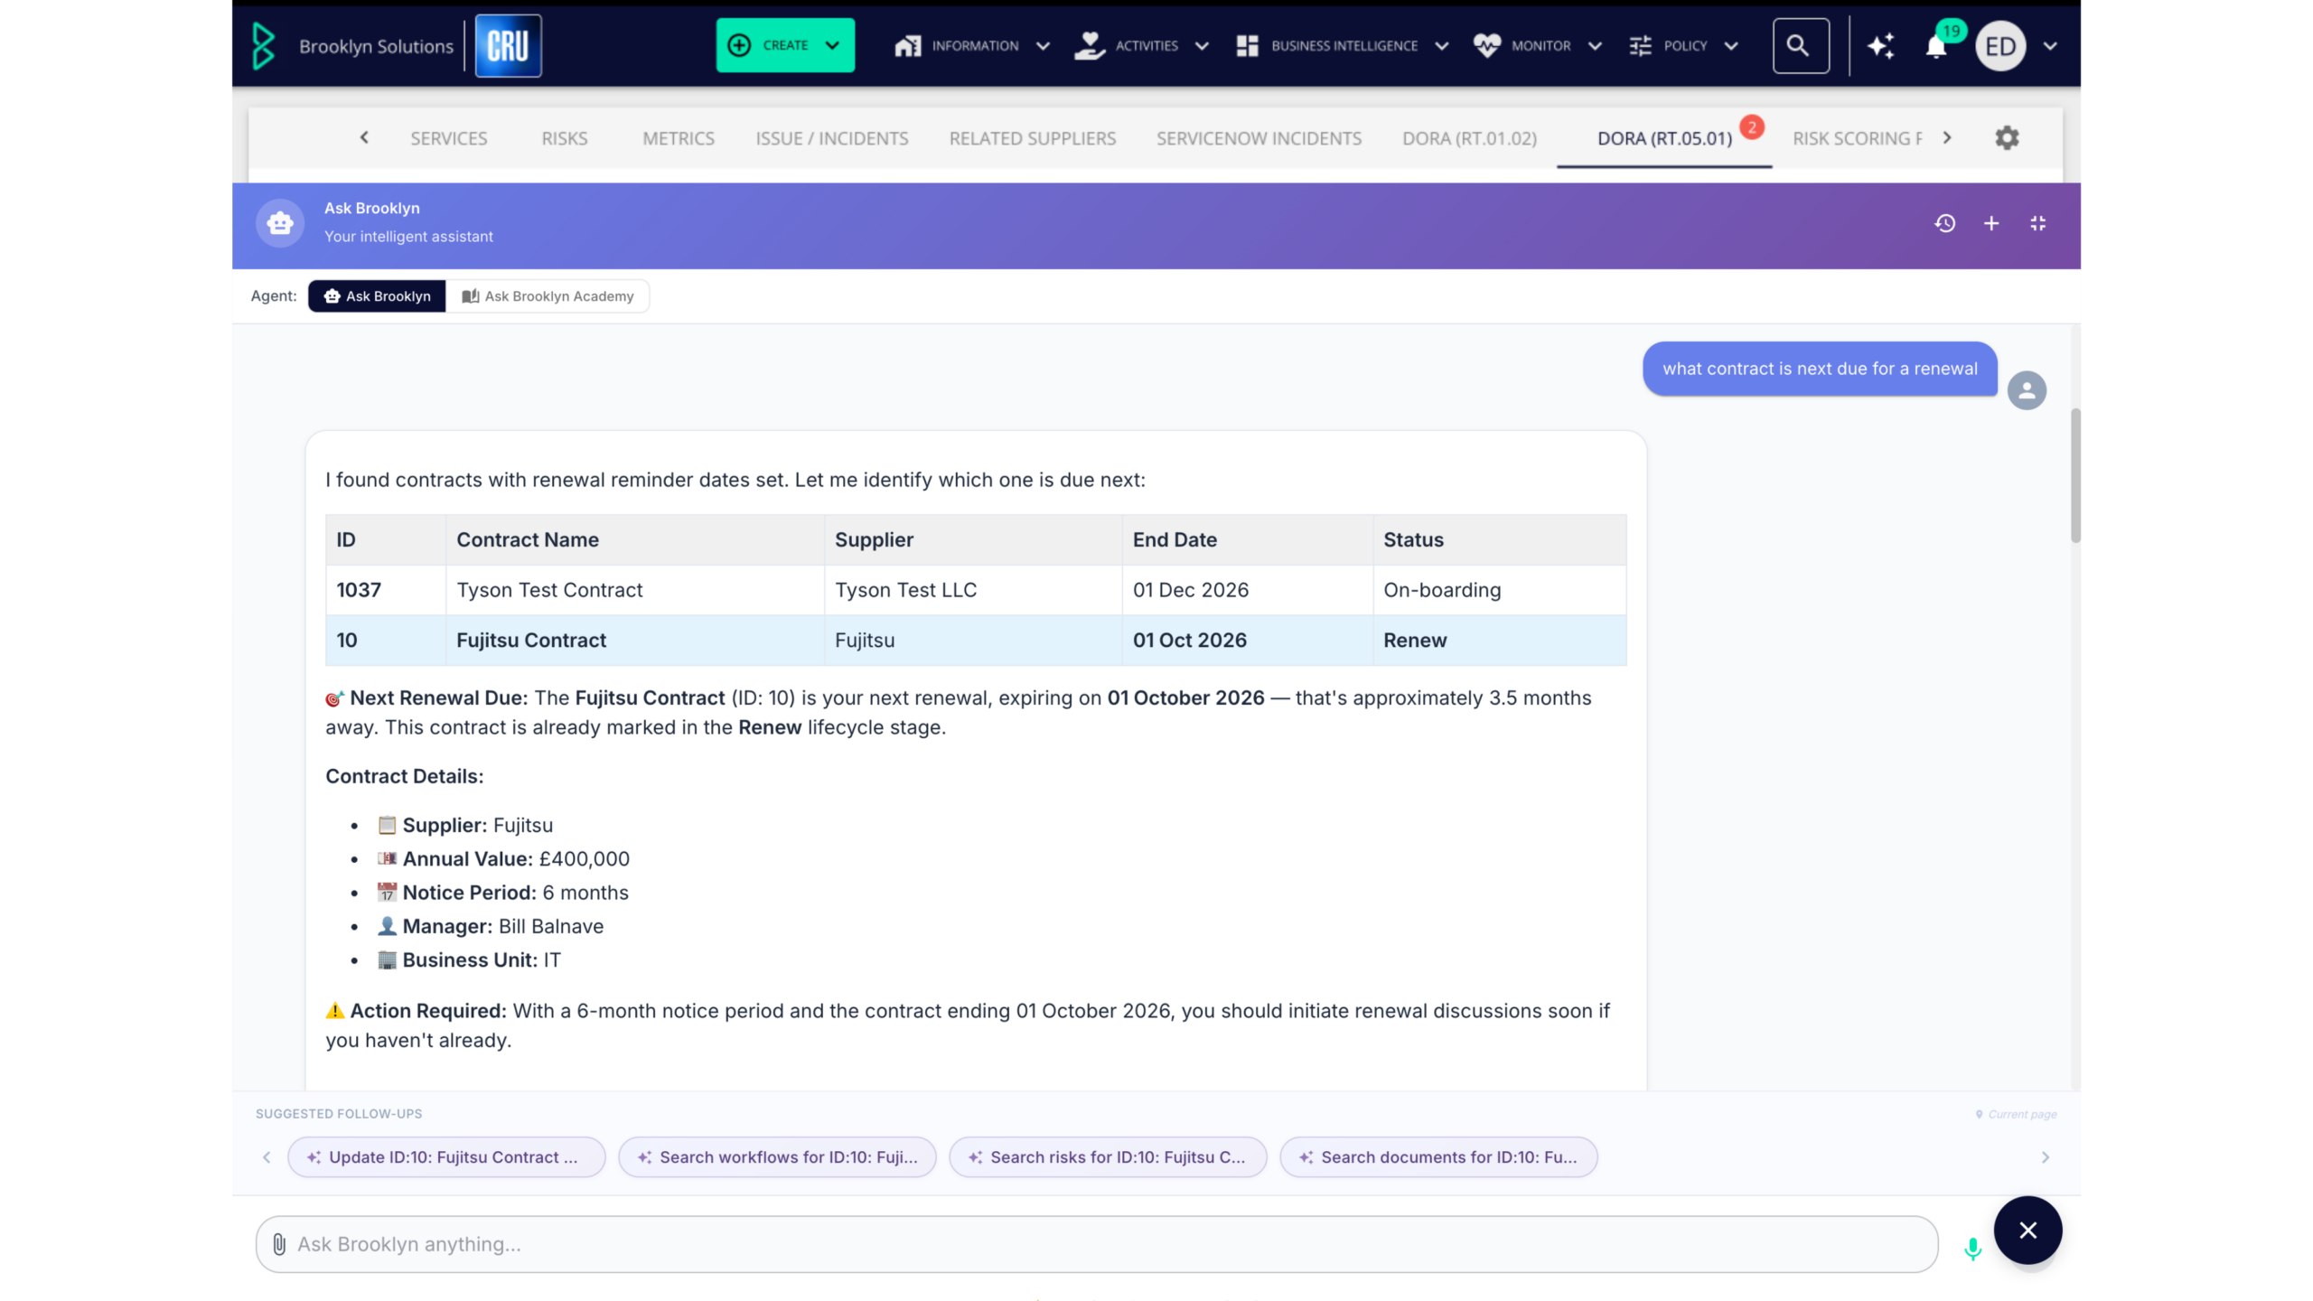2313x1301 pixels.
Task: Switch to the Metrics tab
Action: click(679, 138)
